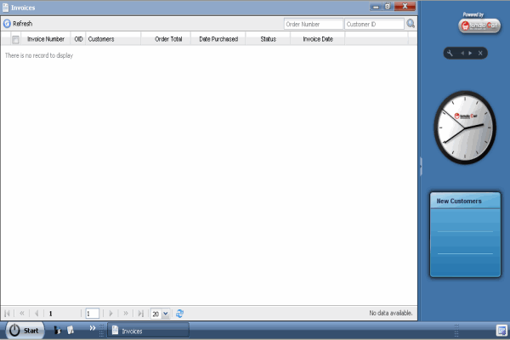Close the sidebar widget bar with X
Viewport: 510px width, 340px height.
pos(481,54)
